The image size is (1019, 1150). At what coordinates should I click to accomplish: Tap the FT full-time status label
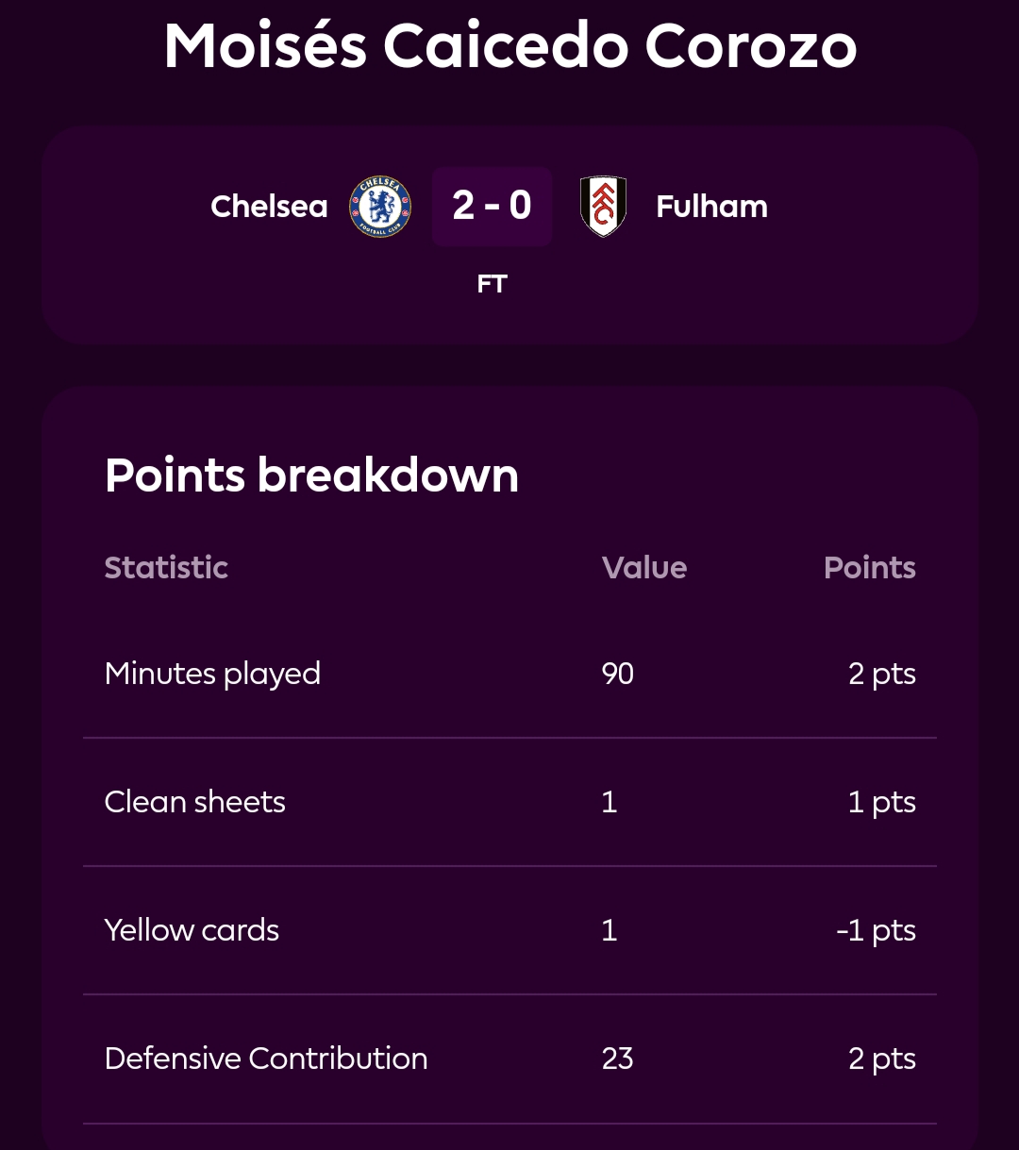(493, 284)
